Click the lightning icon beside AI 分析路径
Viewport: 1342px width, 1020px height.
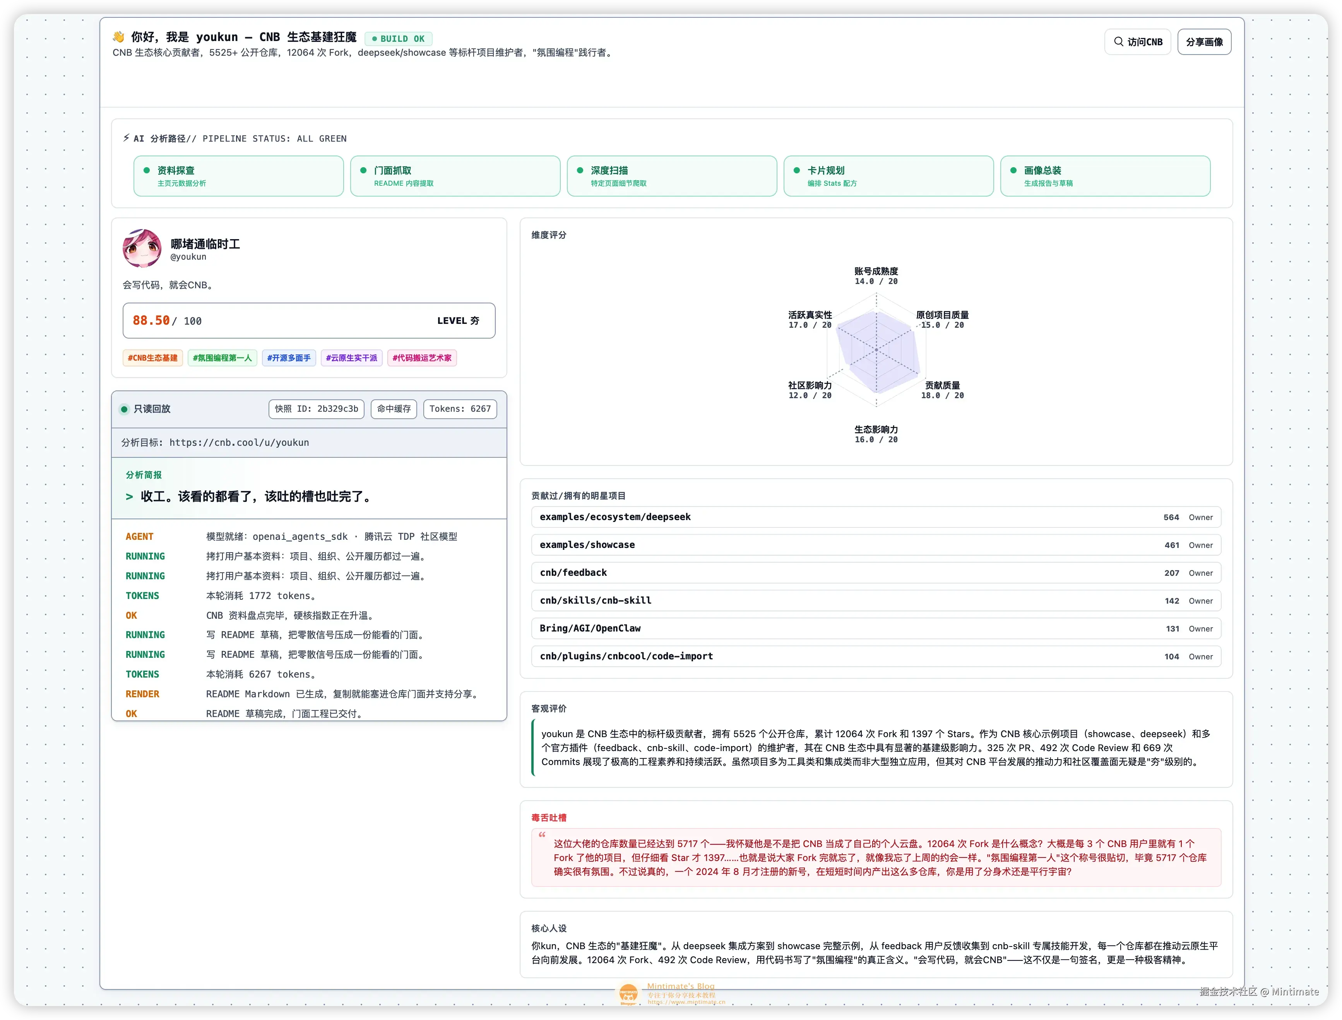coord(126,139)
